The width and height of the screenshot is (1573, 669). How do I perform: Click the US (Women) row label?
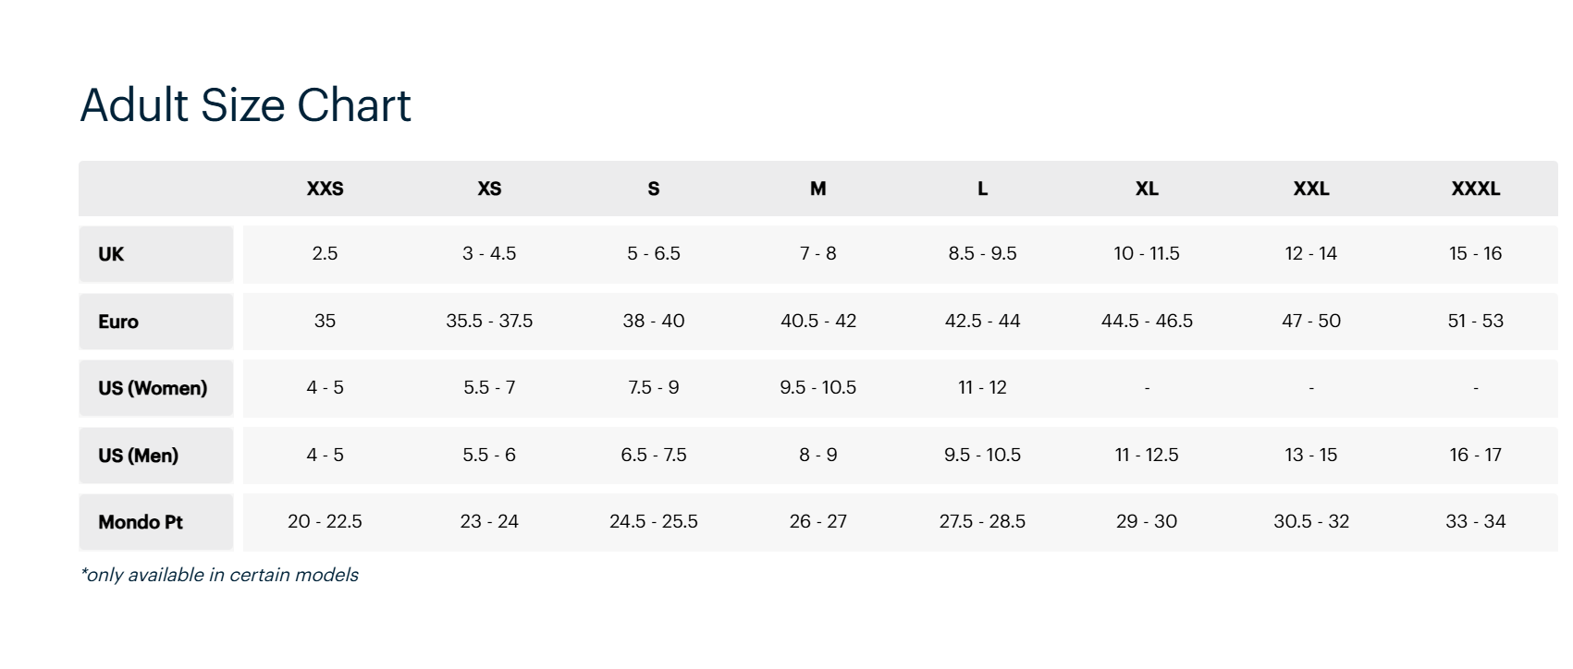[153, 388]
